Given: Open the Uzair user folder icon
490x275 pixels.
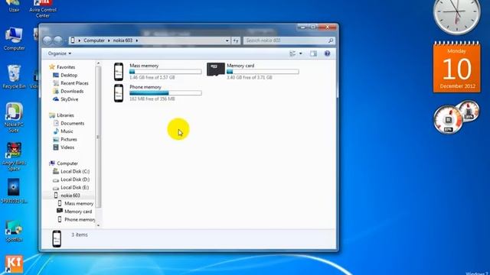Looking at the screenshot, I should [14, 6].
